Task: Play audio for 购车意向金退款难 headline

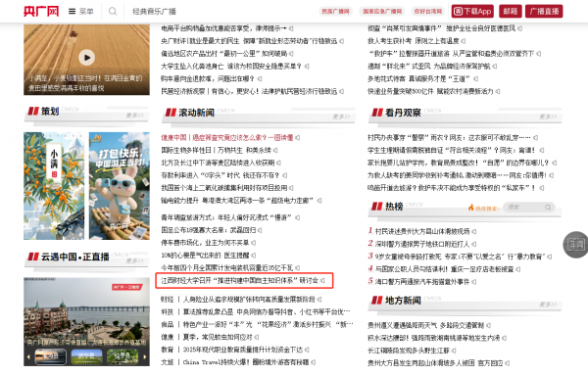Action: pyautogui.click(x=260, y=78)
